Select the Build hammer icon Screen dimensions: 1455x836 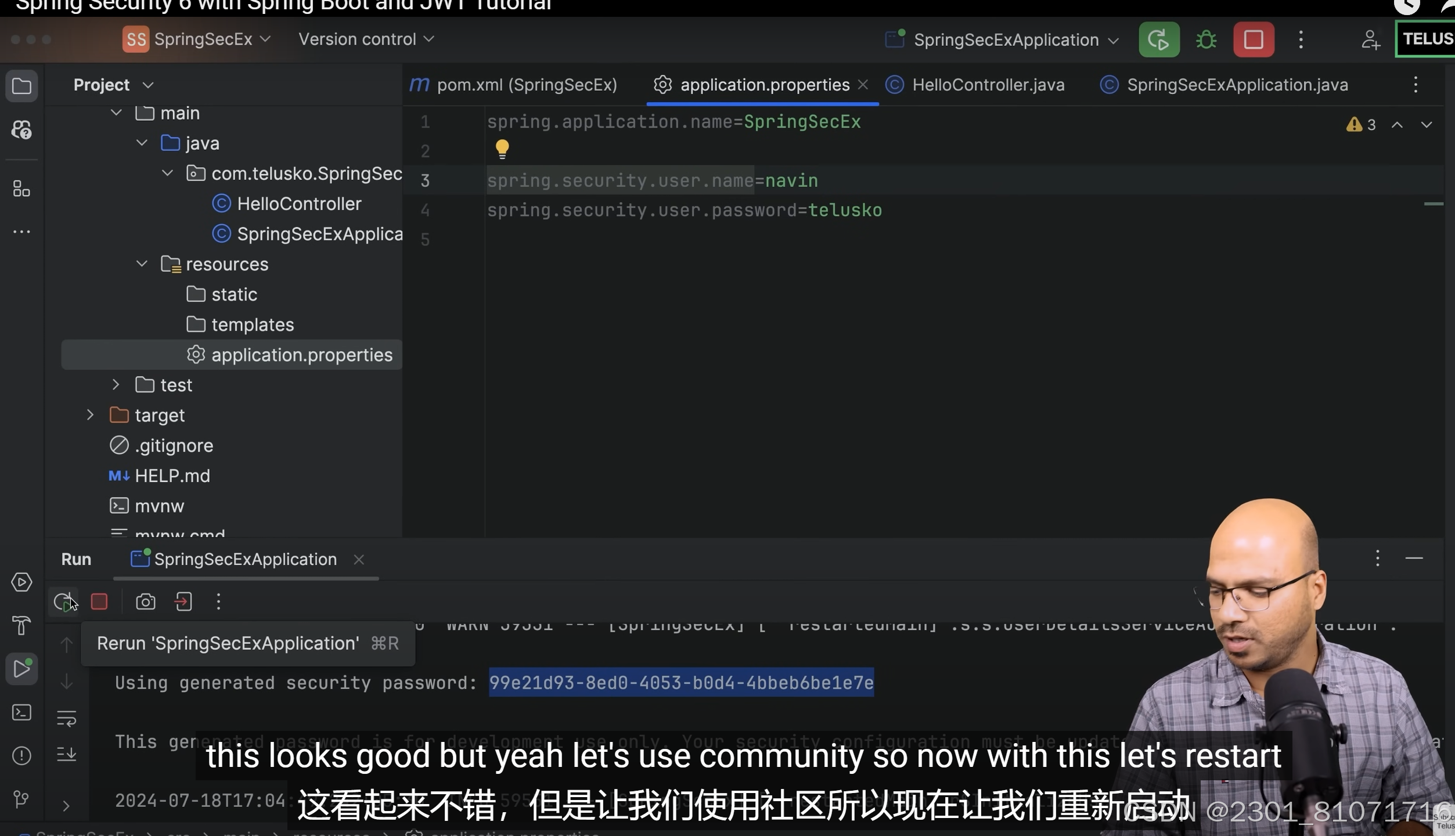(21, 626)
